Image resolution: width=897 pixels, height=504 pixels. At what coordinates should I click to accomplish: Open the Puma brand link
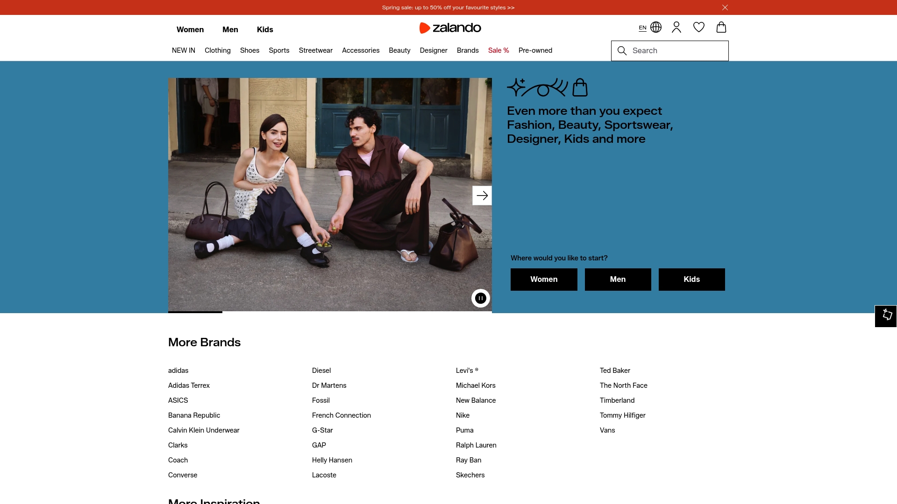pos(465,430)
